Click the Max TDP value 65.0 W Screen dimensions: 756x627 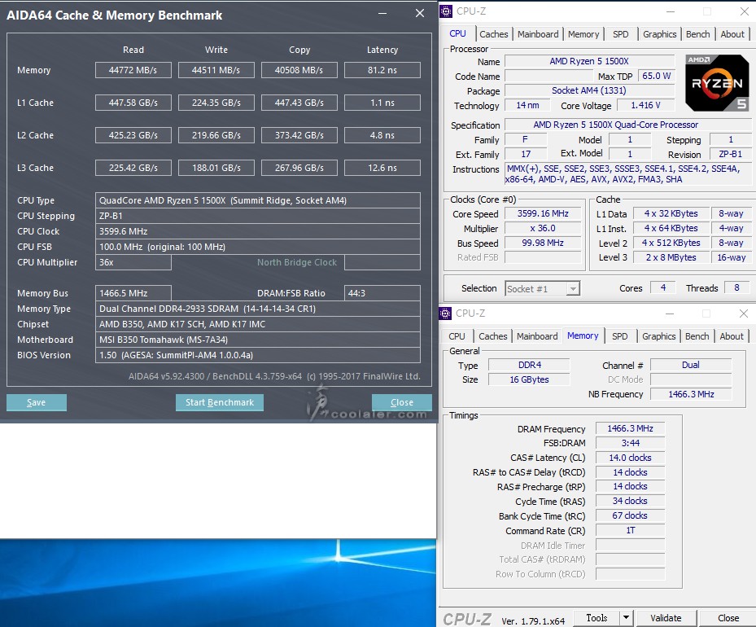pyautogui.click(x=656, y=77)
